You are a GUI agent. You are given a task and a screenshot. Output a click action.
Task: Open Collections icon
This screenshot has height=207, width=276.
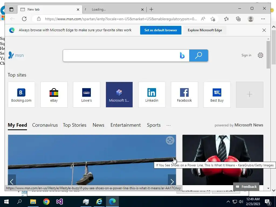click(x=238, y=19)
